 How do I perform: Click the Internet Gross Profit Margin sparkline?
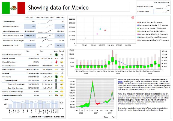[45, 41]
